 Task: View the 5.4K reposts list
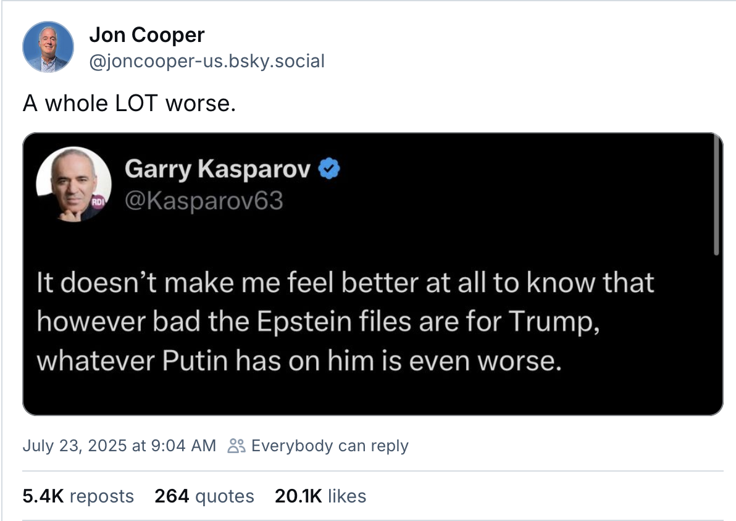[78, 496]
